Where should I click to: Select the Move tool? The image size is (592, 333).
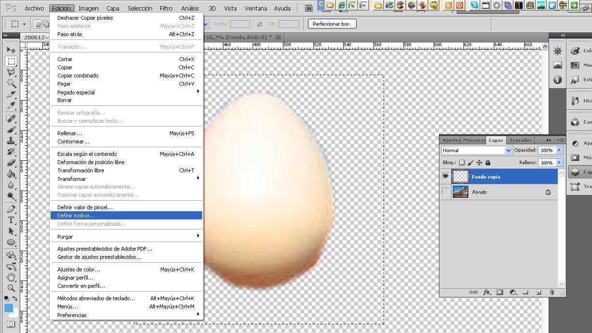pos(11,50)
